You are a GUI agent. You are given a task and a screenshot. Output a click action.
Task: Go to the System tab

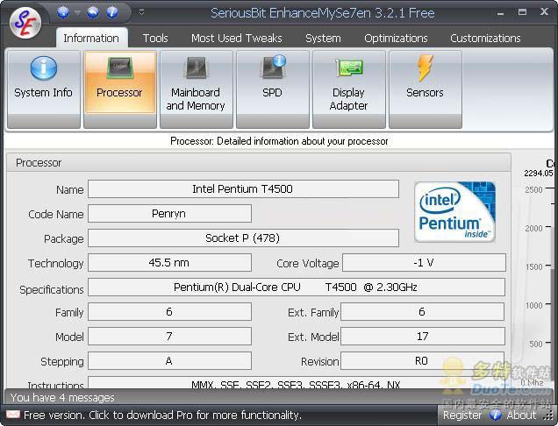(323, 39)
